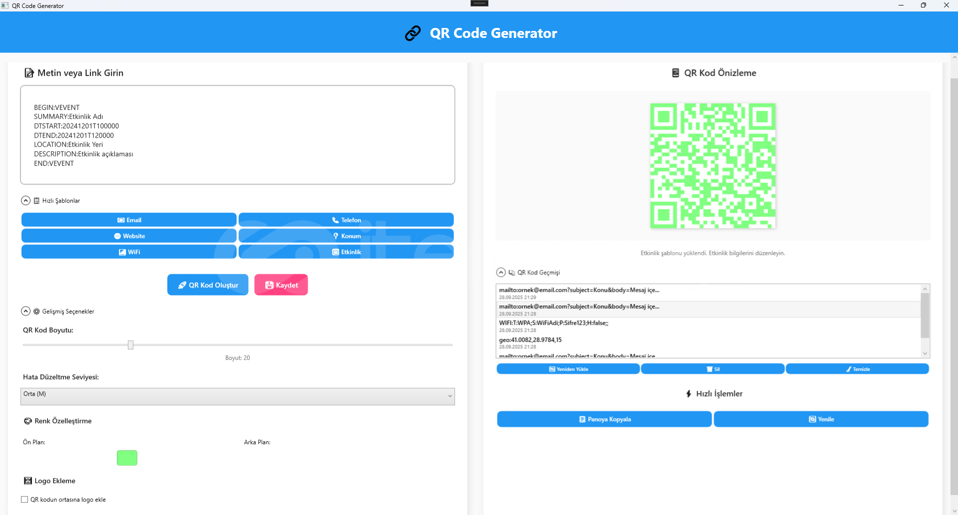Select the mailto history entry dated 28.09.2025 21:28
958x515 pixels.
click(x=708, y=309)
